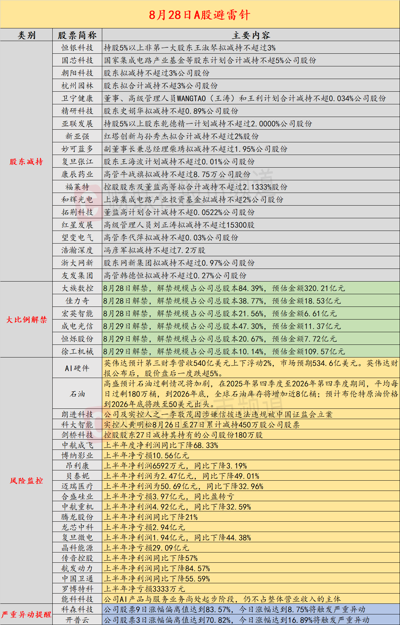Click stock name '恒烁股份'

77,339
